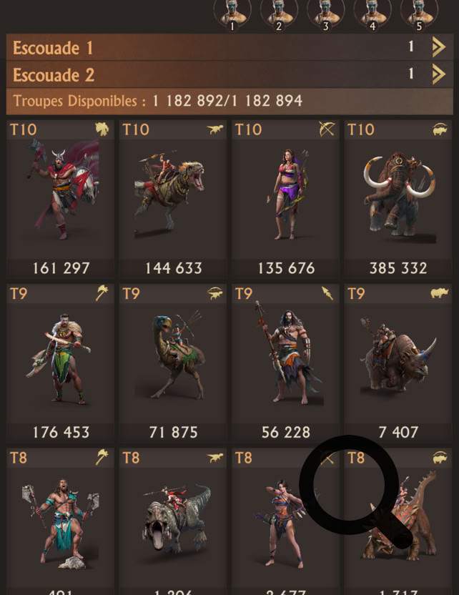
Task: Open the Escouade 1 squad row
Action: (x=229, y=47)
